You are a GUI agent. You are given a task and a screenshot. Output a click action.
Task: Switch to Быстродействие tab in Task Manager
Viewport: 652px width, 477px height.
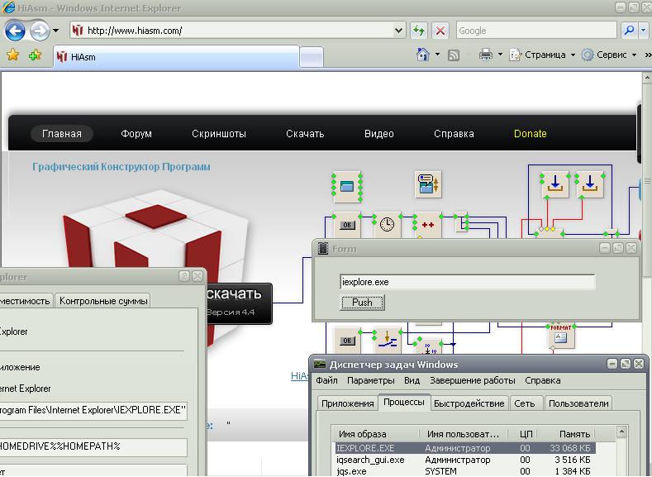click(x=469, y=403)
